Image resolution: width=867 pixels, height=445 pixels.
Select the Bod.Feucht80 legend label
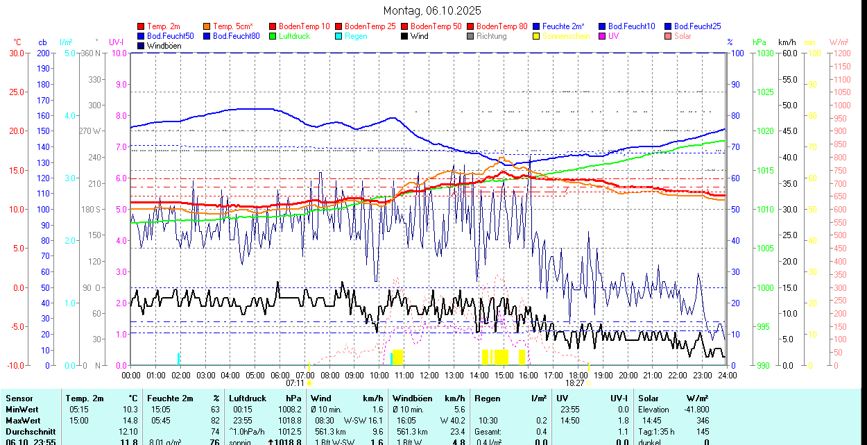click(x=236, y=36)
